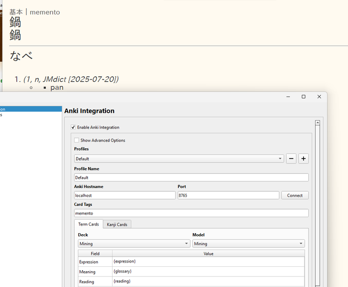Click the Meaning field row label
Viewport: 348px width, 287px height.
click(x=95, y=272)
